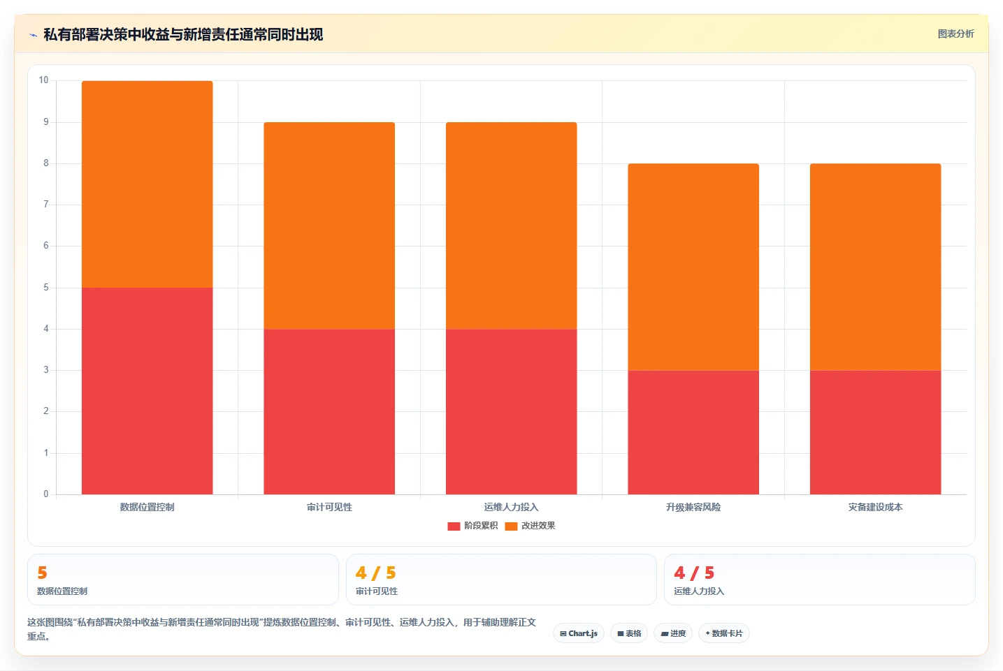
Task: Click the red segment of 升级兼容风险 bar
Action: coord(693,432)
